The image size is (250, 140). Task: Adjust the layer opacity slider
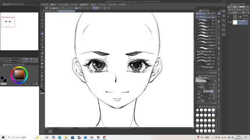(x=242, y=7)
